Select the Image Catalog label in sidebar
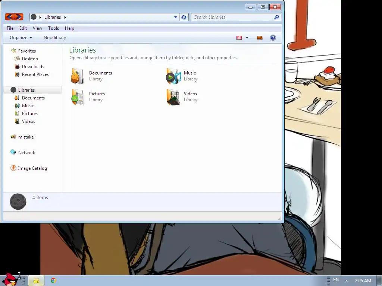 (x=32, y=168)
